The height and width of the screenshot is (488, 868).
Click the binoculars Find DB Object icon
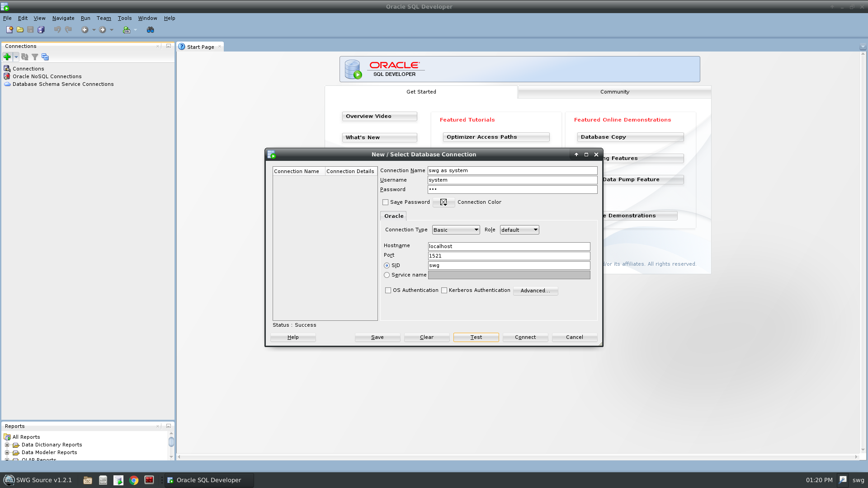point(151,30)
